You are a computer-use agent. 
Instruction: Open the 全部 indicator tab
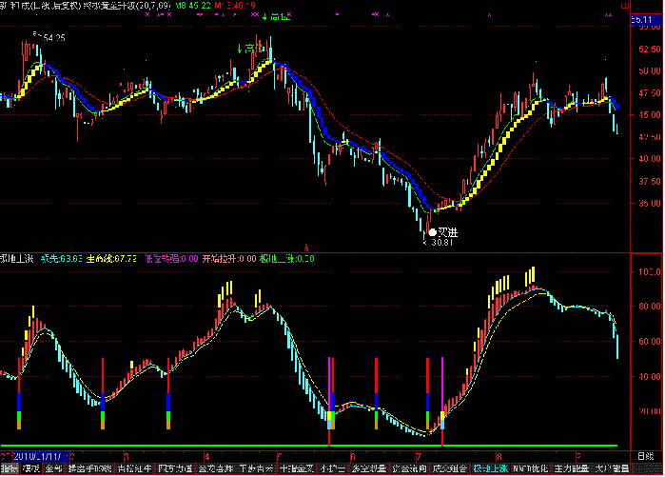point(52,469)
